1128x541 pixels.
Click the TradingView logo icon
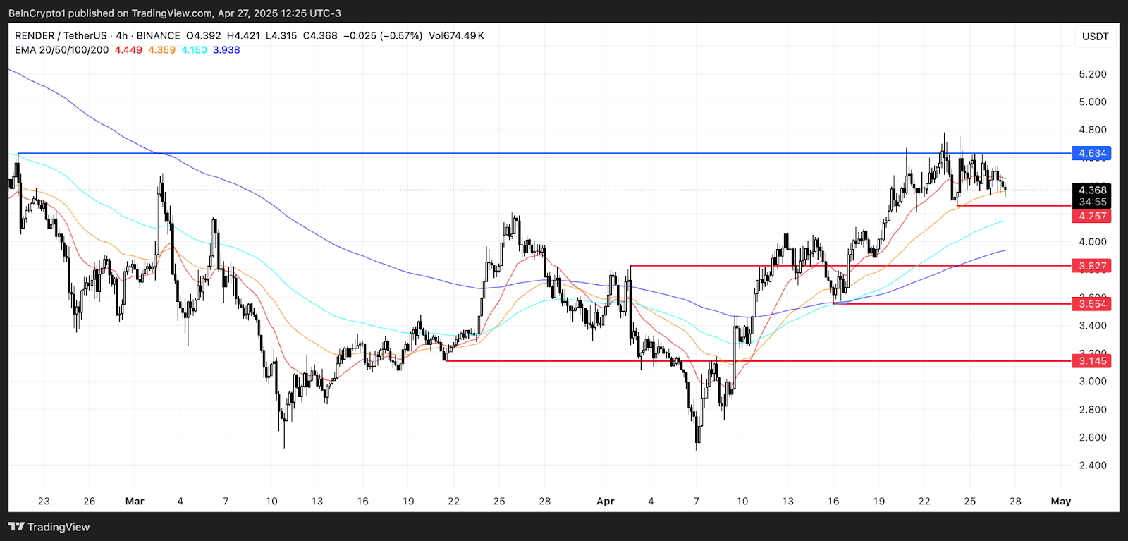tap(16, 527)
